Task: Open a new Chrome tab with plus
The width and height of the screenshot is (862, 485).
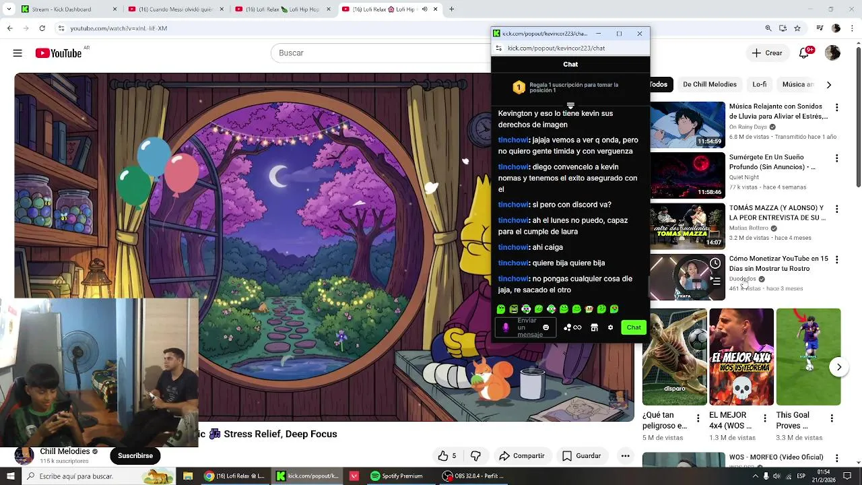Action: coord(452,9)
